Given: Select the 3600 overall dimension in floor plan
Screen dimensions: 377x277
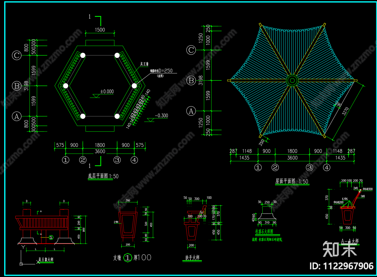Looking at the screenshot, I should [100, 151].
